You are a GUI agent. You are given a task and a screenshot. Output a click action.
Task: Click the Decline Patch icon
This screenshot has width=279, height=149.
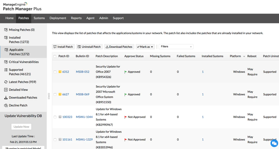pos(6,105)
